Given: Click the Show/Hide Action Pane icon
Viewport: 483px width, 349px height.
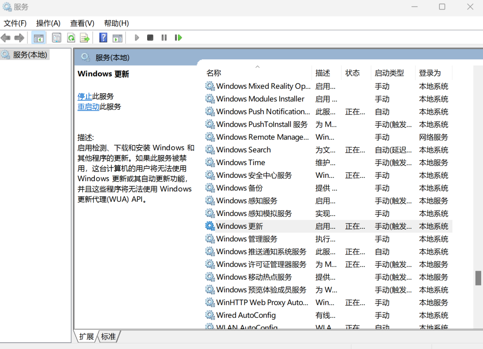Looking at the screenshot, I should (x=117, y=38).
